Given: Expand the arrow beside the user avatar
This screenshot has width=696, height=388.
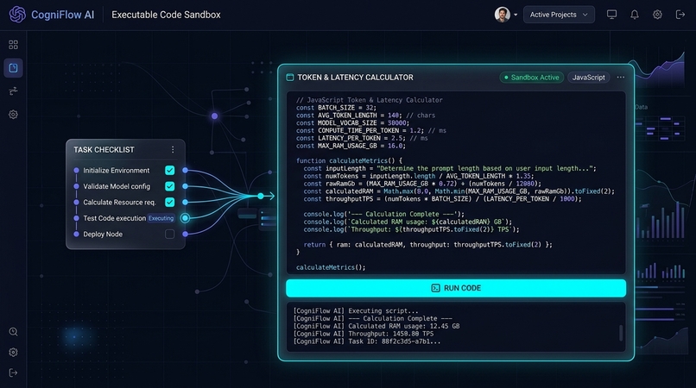Looking at the screenshot, I should (x=516, y=15).
